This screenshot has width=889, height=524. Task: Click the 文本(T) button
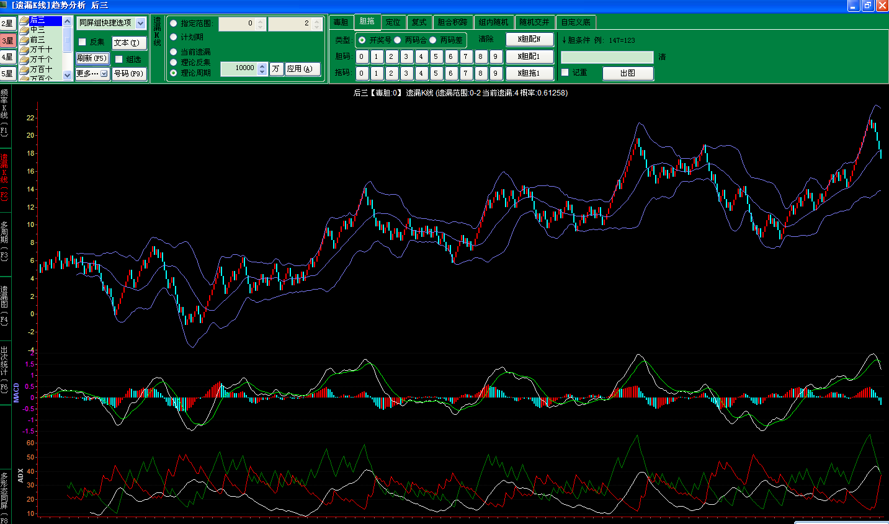[x=129, y=43]
